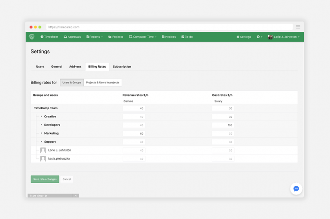Expand the Creative group
330x219 pixels.
tap(42, 117)
